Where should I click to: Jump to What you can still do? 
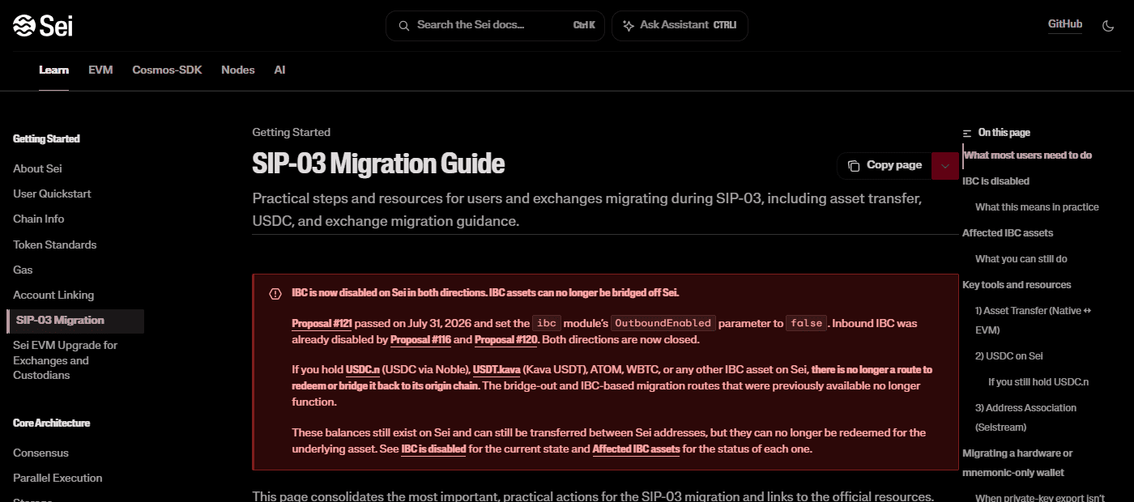pos(1021,259)
